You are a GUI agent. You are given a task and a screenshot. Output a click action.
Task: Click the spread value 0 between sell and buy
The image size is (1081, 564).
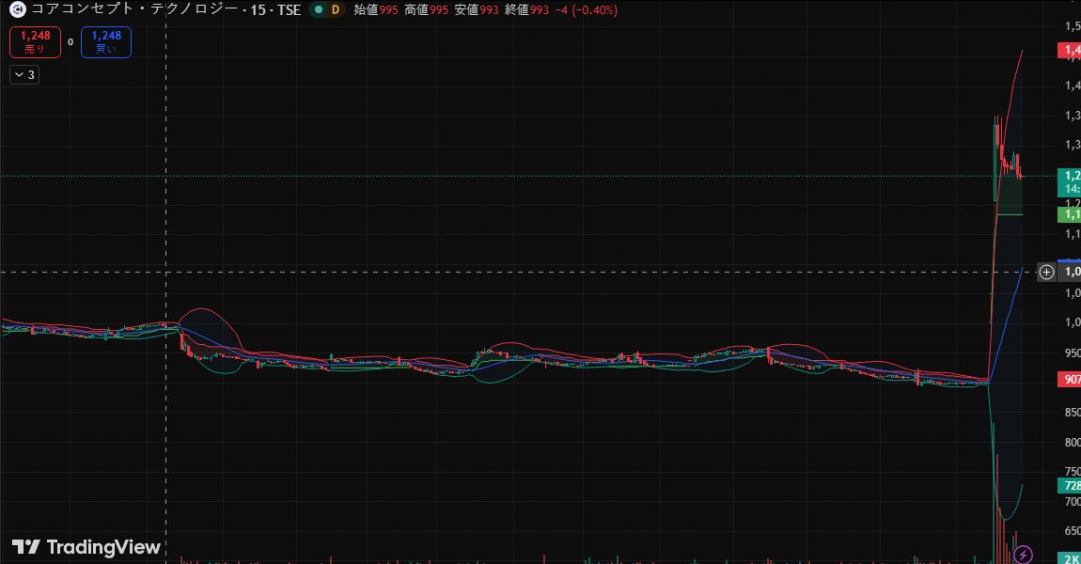70,42
